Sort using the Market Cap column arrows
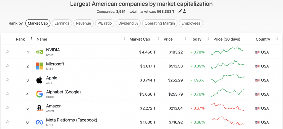This screenshot has width=283, height=129. click(158, 39)
